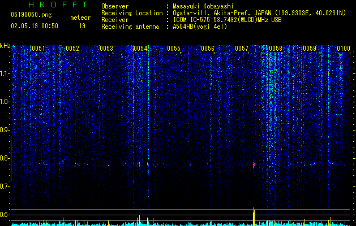Image resolution: width=356 pixels, height=226 pixels.
Task: Click the 0052 time marker
Action: coord(72,49)
